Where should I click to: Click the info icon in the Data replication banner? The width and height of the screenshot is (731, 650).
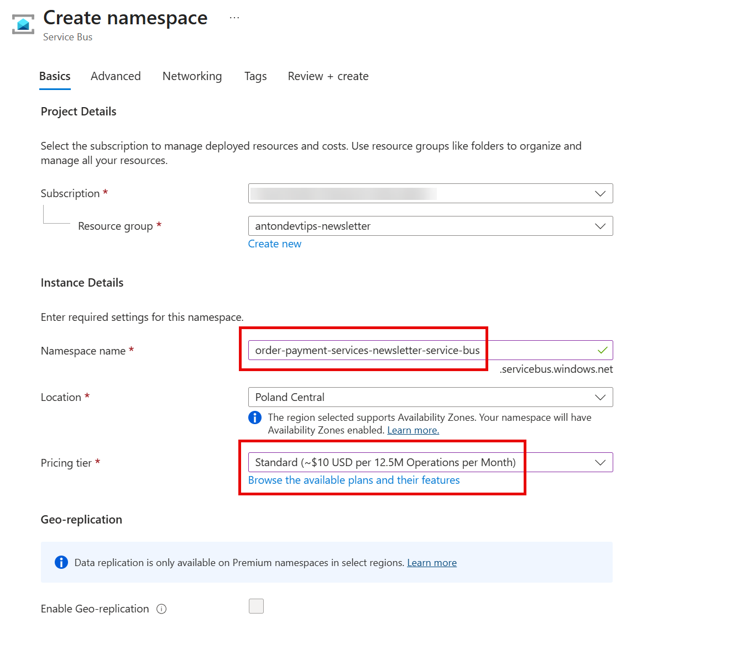[x=61, y=562]
